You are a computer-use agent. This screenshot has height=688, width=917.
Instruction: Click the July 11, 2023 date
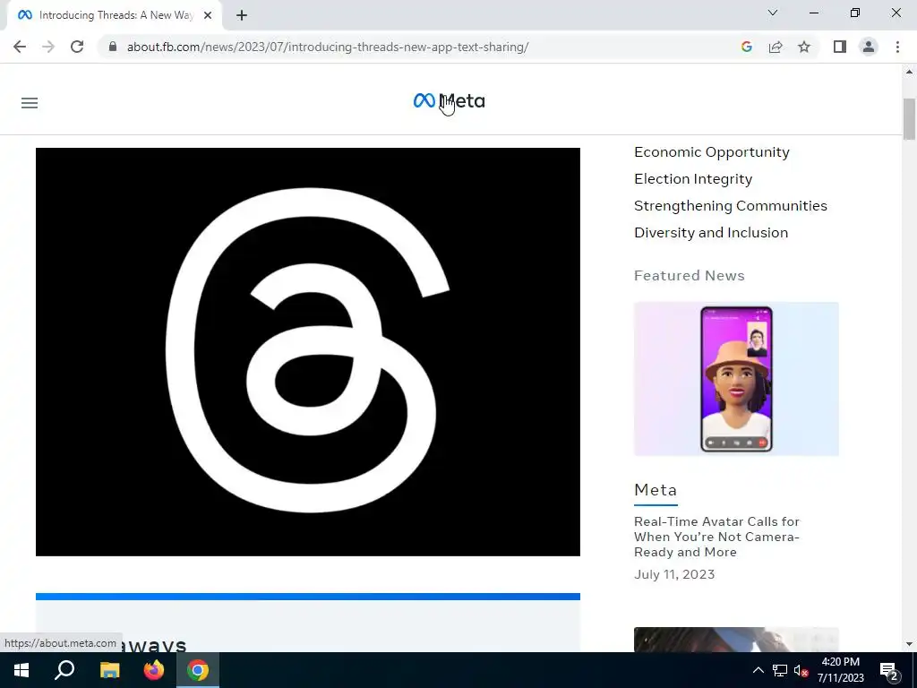(x=674, y=574)
